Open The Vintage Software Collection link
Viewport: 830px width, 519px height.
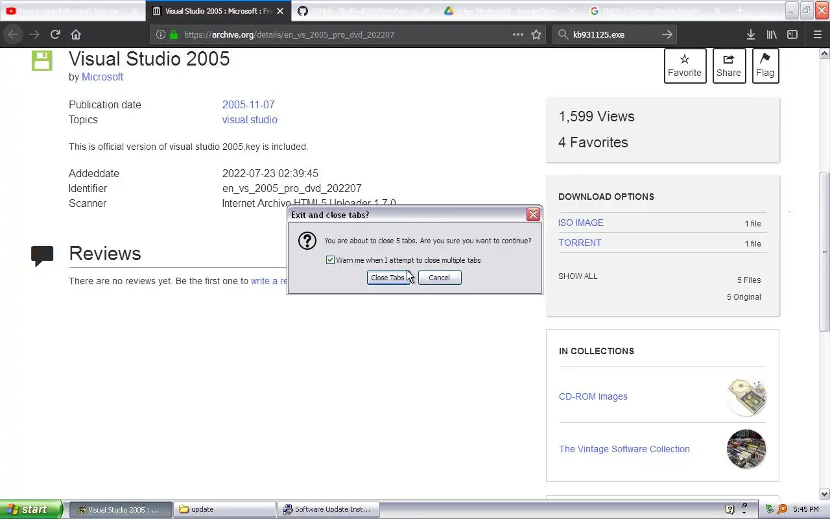[624, 449]
